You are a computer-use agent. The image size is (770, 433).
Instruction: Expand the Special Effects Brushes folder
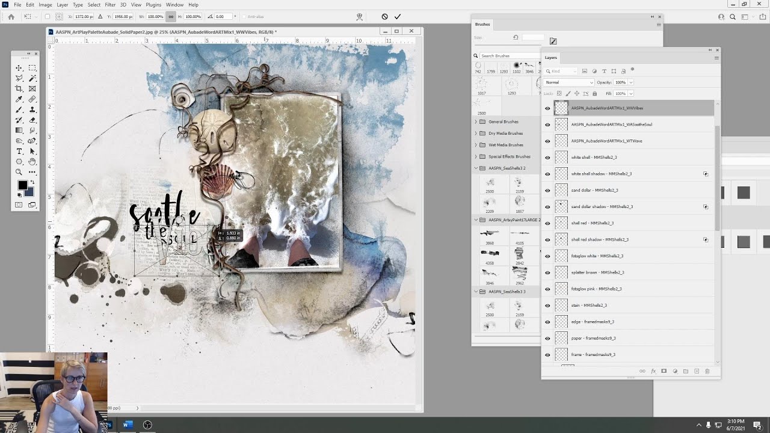[x=476, y=156]
